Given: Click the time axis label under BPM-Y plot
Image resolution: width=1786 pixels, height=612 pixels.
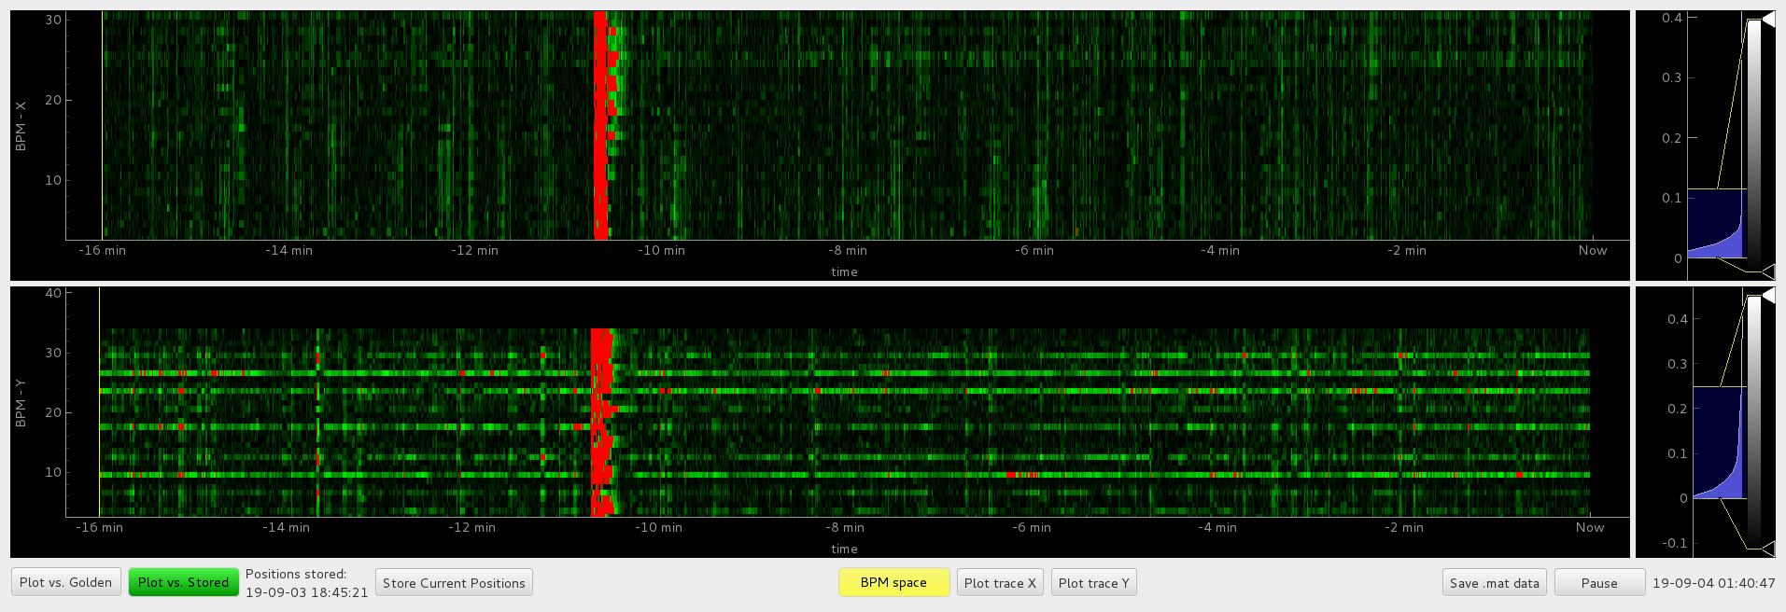Looking at the screenshot, I should click(844, 549).
